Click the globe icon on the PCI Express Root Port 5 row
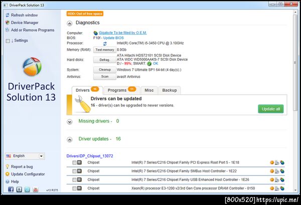 282,162
